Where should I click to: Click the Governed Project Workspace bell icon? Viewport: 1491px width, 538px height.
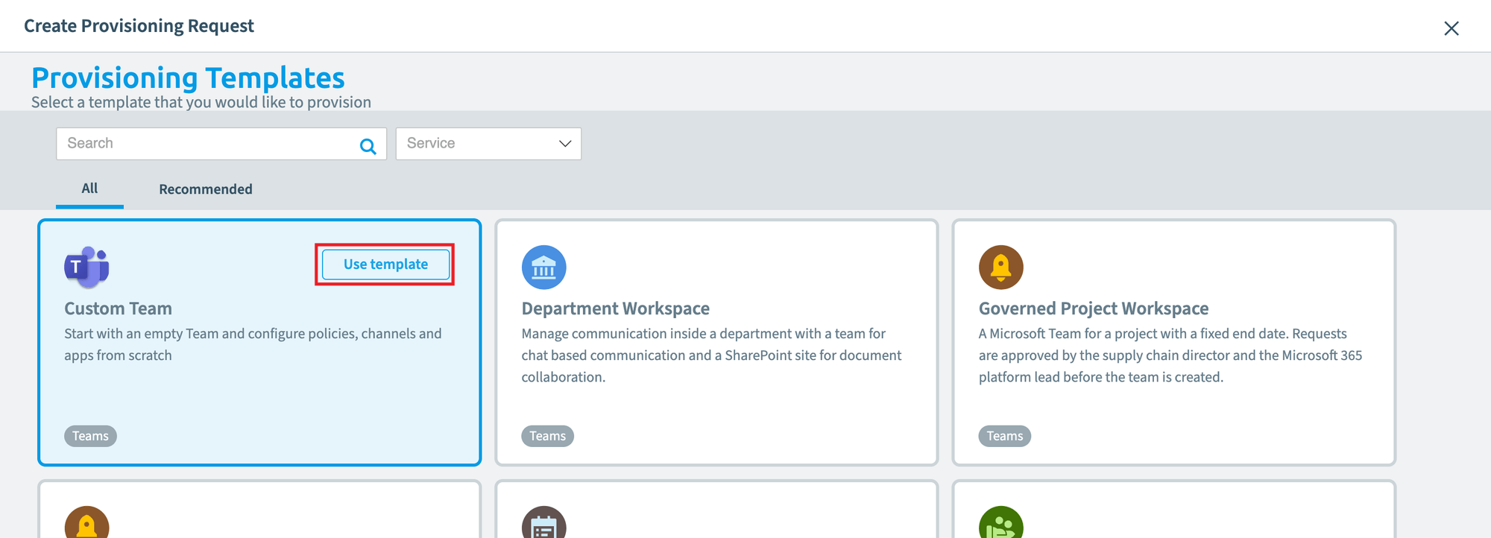point(1001,268)
